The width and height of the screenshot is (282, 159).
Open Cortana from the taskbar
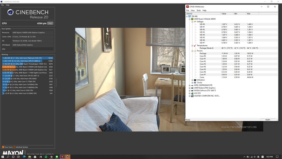tap(13, 157)
